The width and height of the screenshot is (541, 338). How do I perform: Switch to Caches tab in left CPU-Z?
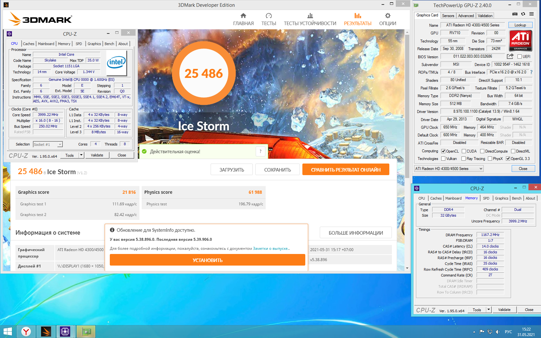[28, 44]
